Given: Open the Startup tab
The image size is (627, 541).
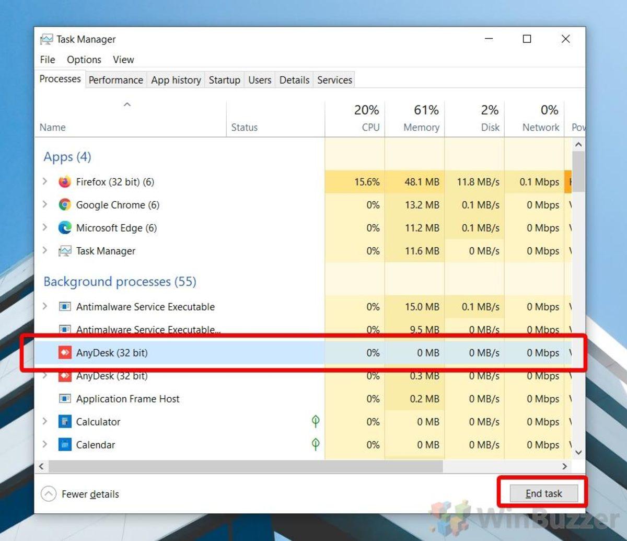Looking at the screenshot, I should (224, 80).
